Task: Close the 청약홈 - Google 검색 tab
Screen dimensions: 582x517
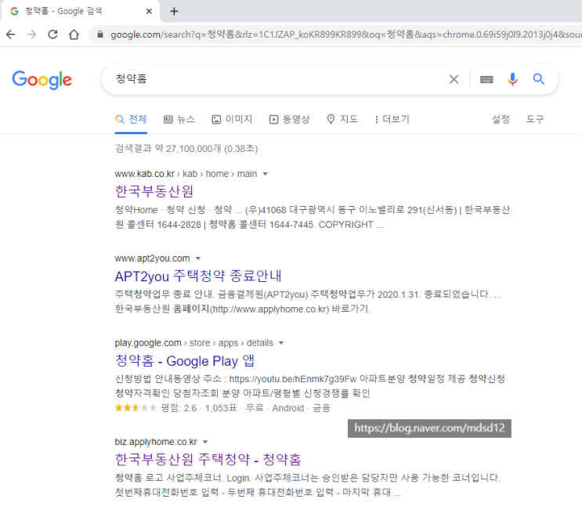Action: [149, 11]
